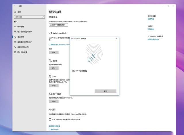Open connect work or school account section
The height and width of the screenshot is (135, 184).
tap(25, 42)
